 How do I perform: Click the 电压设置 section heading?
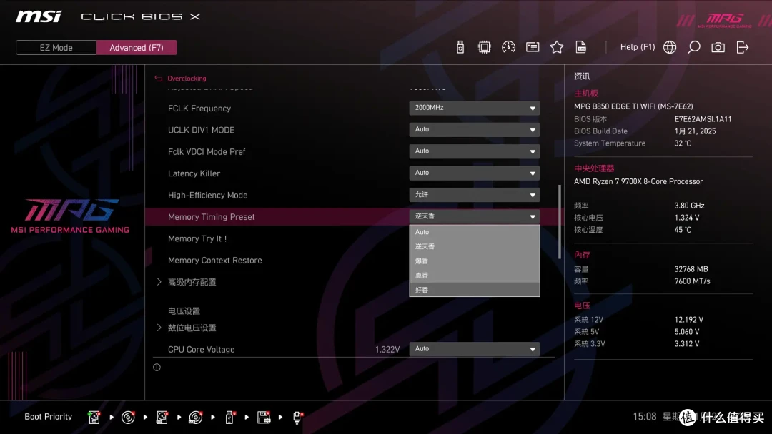click(x=184, y=311)
